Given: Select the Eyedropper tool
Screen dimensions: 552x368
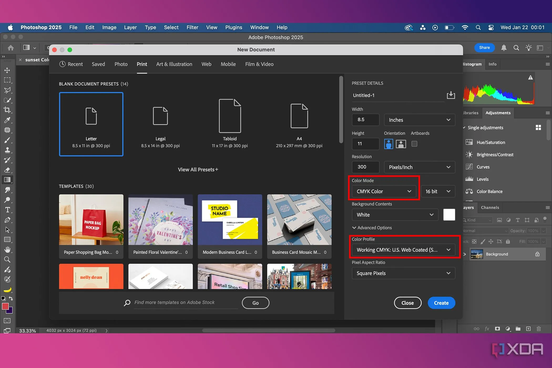Looking at the screenshot, I should pos(7,120).
